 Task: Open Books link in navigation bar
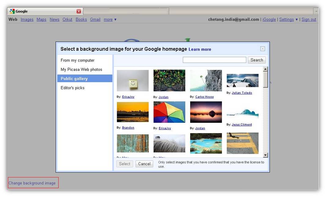click(81, 19)
